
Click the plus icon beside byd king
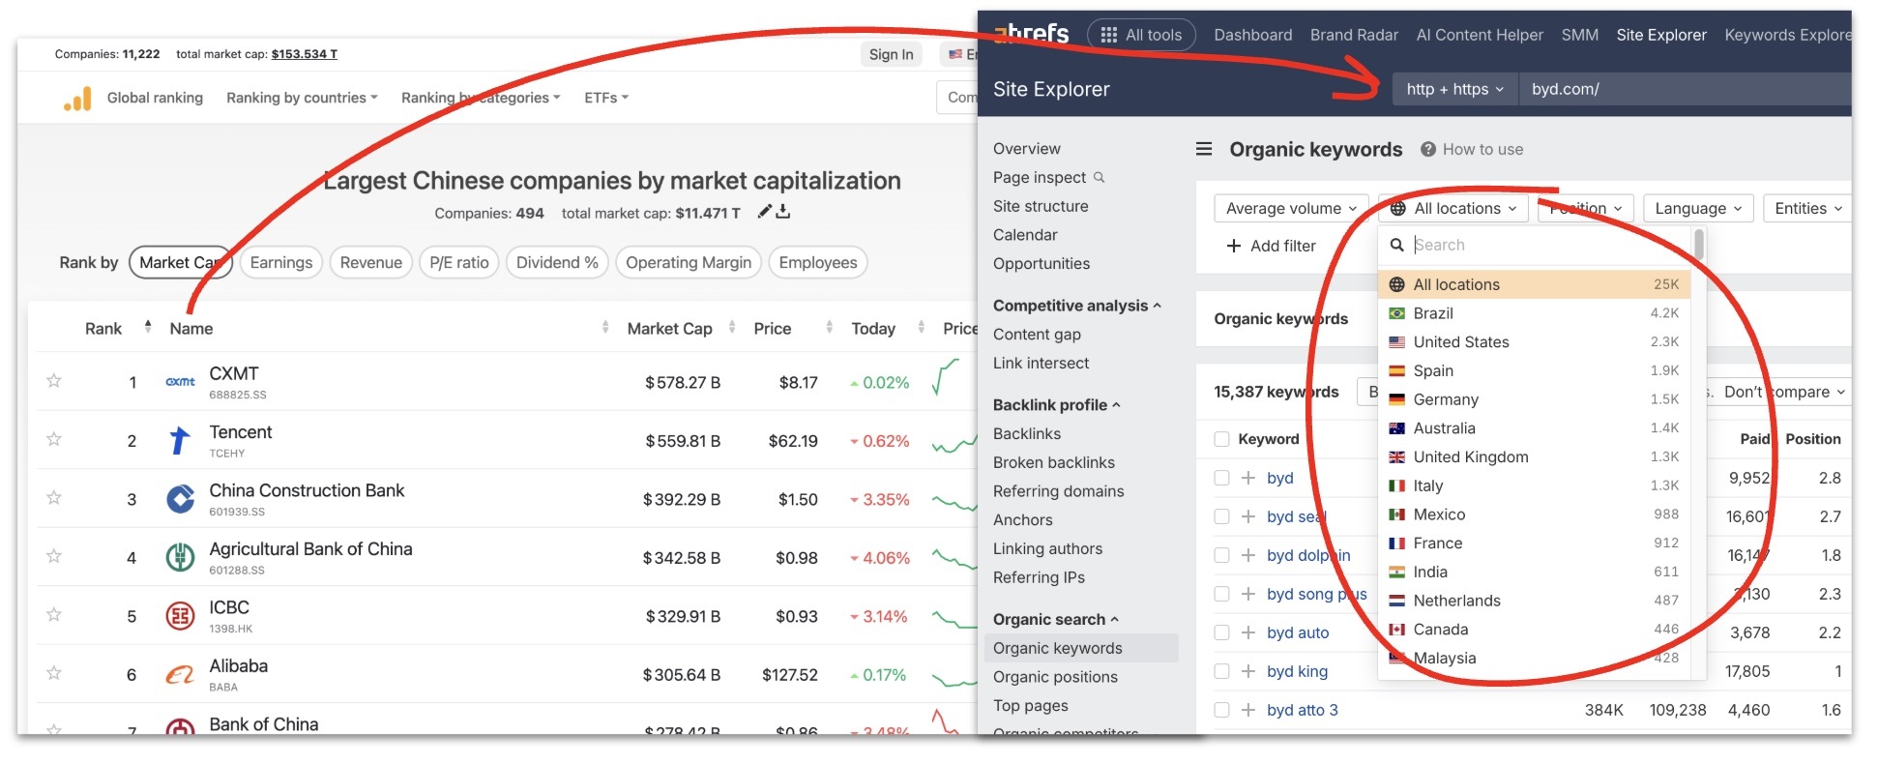(1248, 671)
